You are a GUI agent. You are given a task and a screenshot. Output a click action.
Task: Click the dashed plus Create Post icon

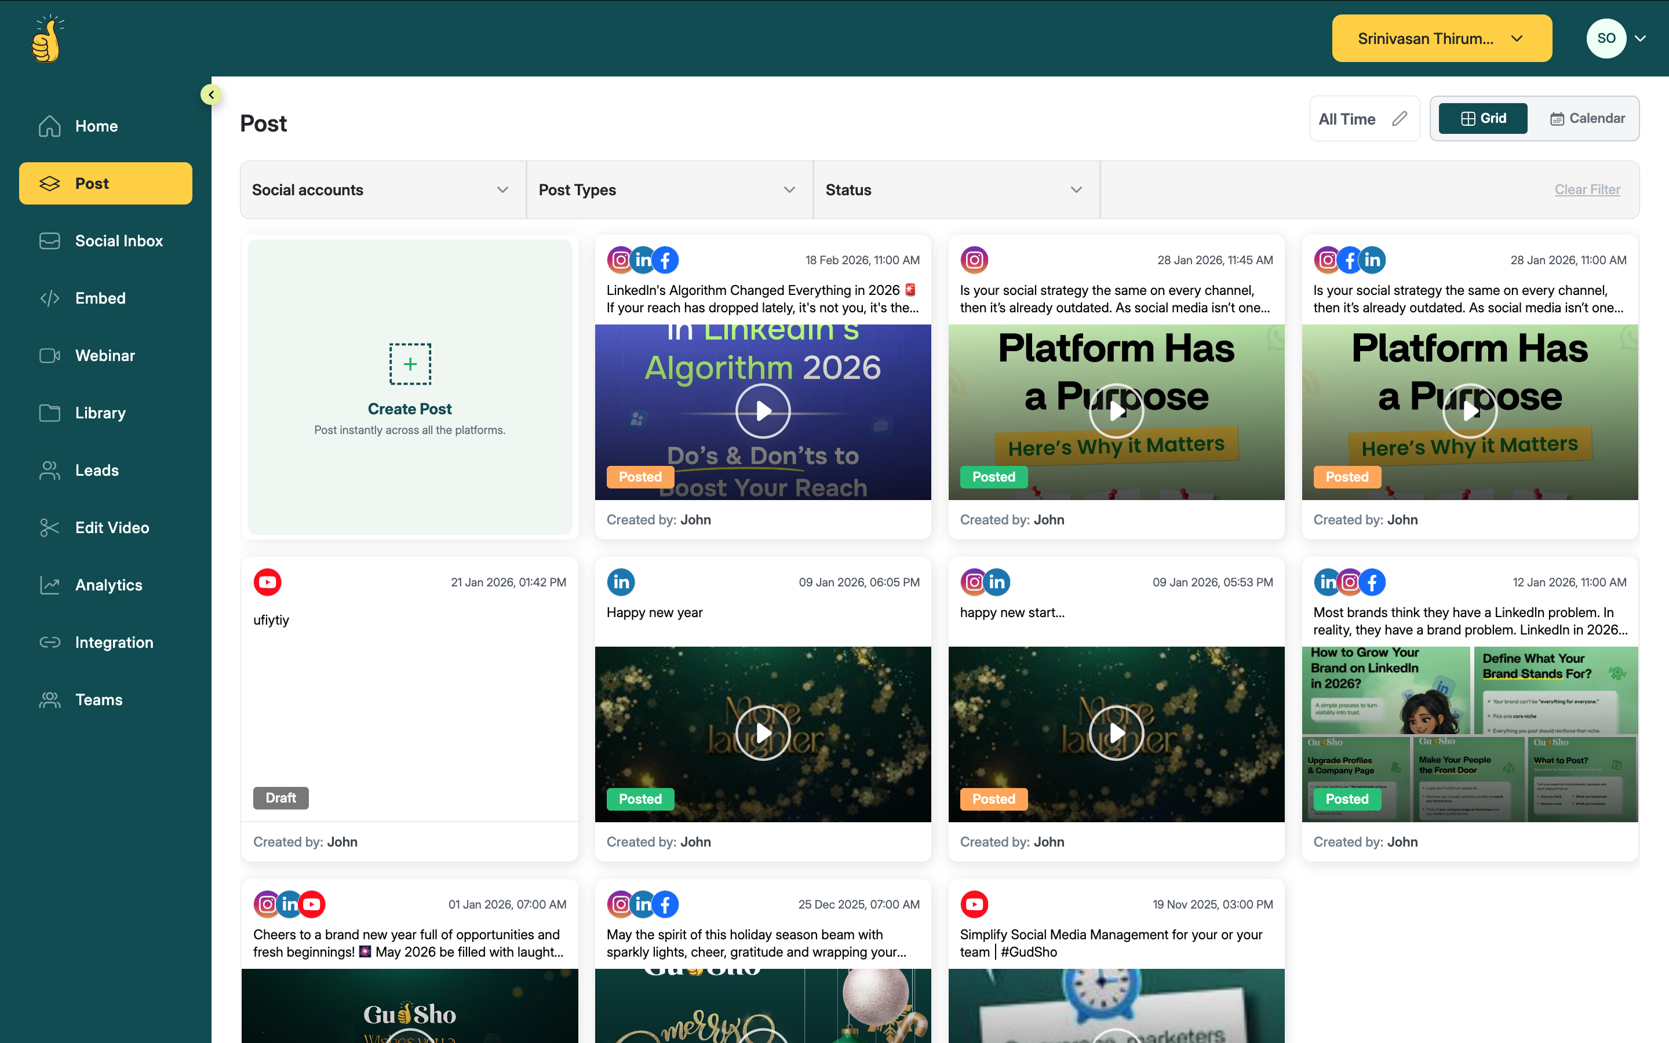pos(410,363)
